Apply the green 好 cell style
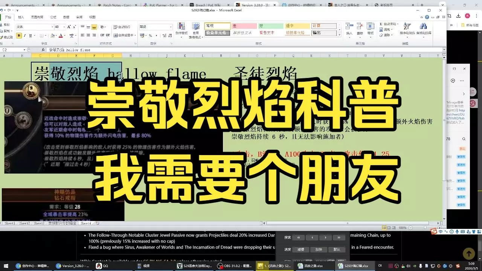This screenshot has width=482, height=271. (x=270, y=26)
